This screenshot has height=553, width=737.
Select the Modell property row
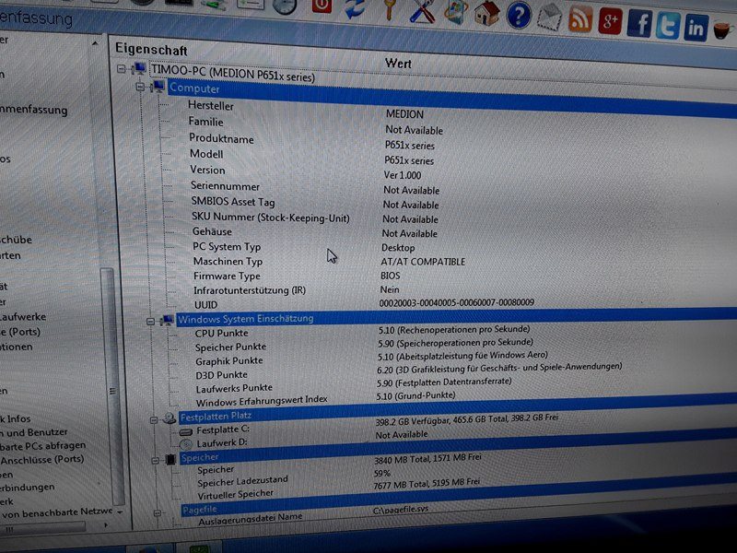[x=206, y=154]
